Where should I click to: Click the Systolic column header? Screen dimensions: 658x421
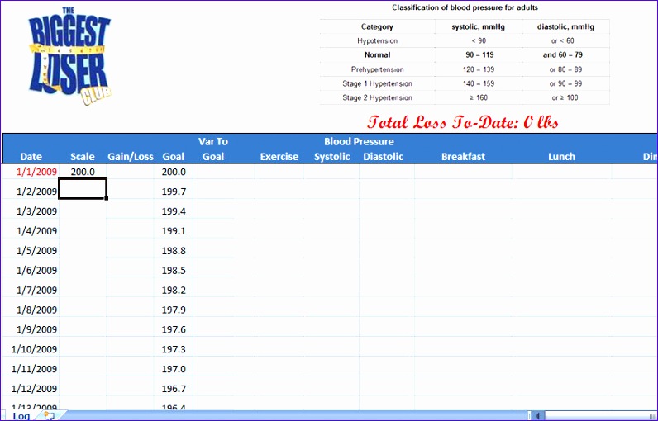coord(332,156)
